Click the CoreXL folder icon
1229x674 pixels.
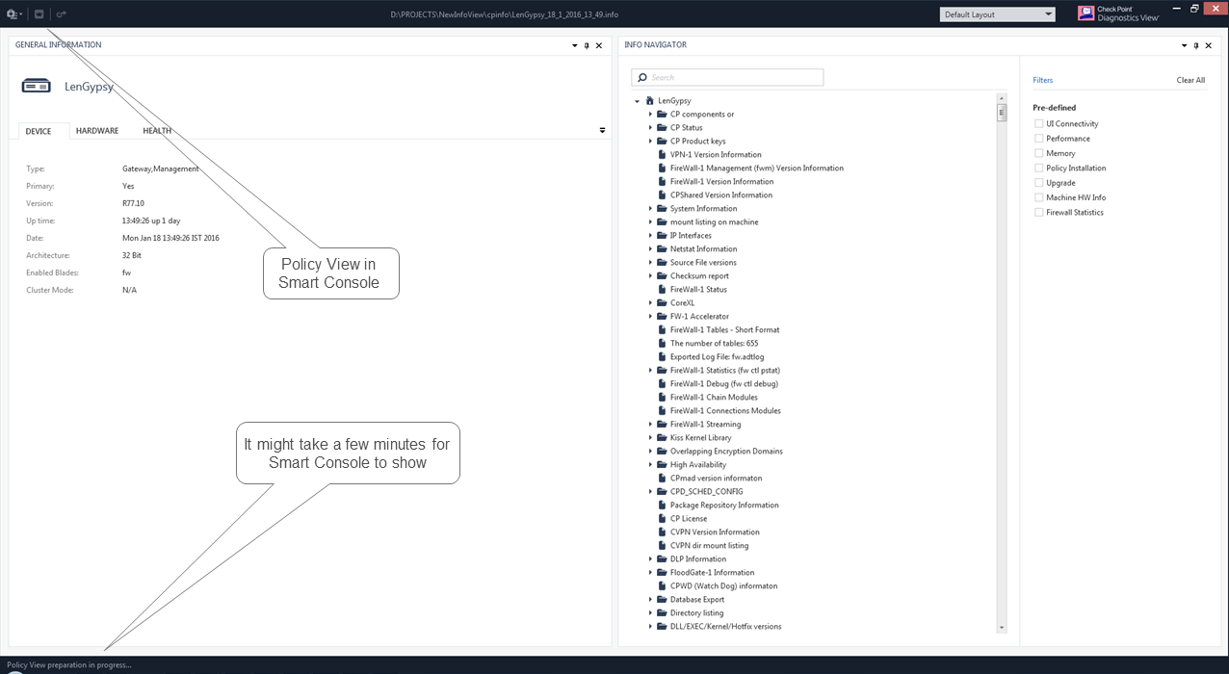662,303
